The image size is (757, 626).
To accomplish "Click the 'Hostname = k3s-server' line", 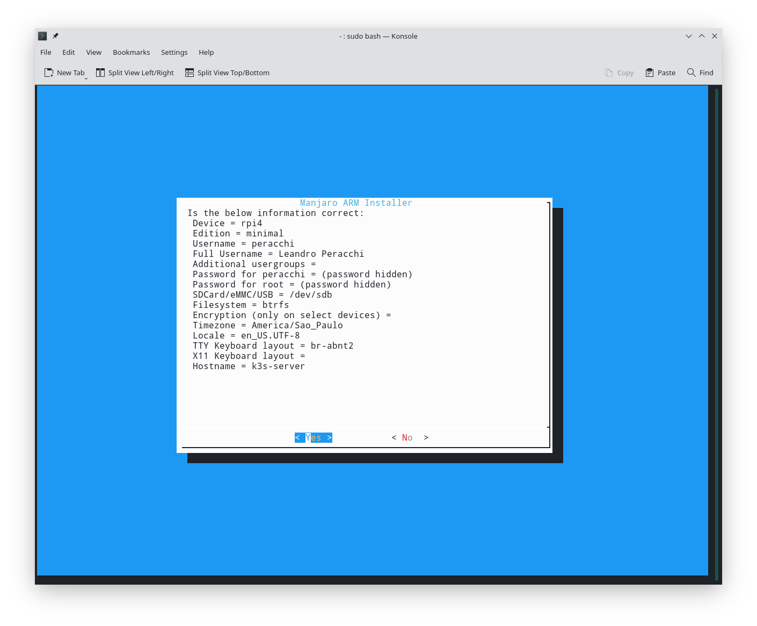I will (249, 366).
